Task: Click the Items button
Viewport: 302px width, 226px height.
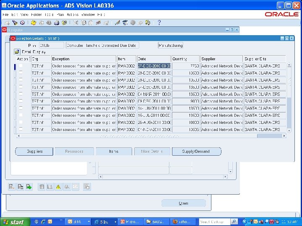Action: (114, 152)
